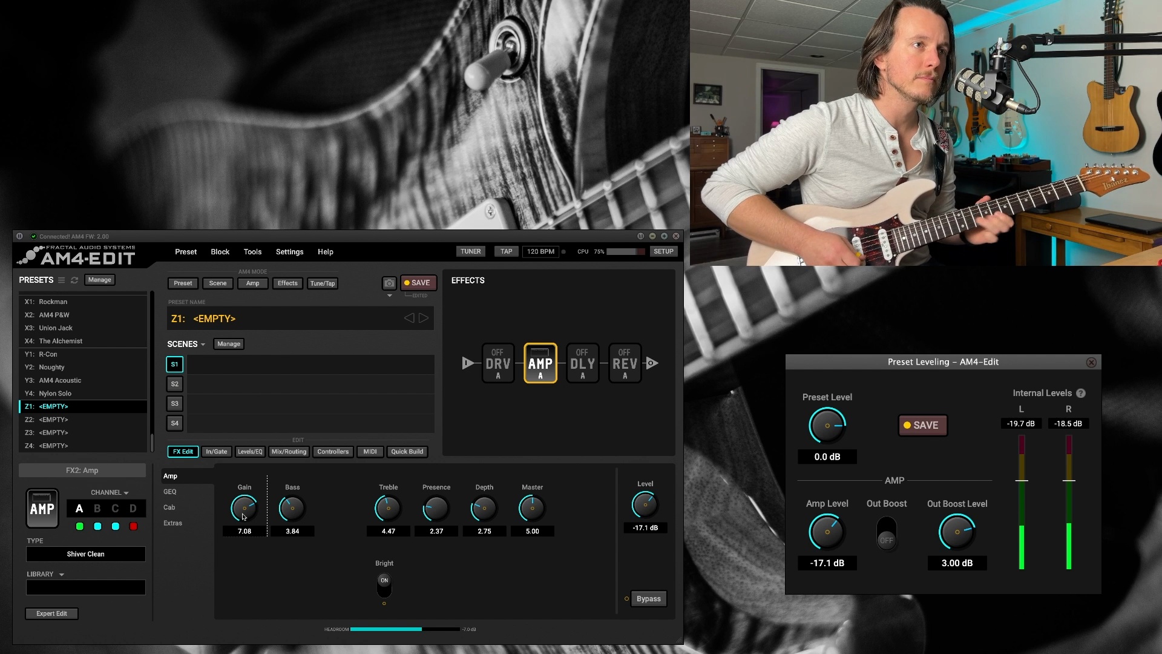Click the Master knob
1162x654 pixels.
coord(533,508)
